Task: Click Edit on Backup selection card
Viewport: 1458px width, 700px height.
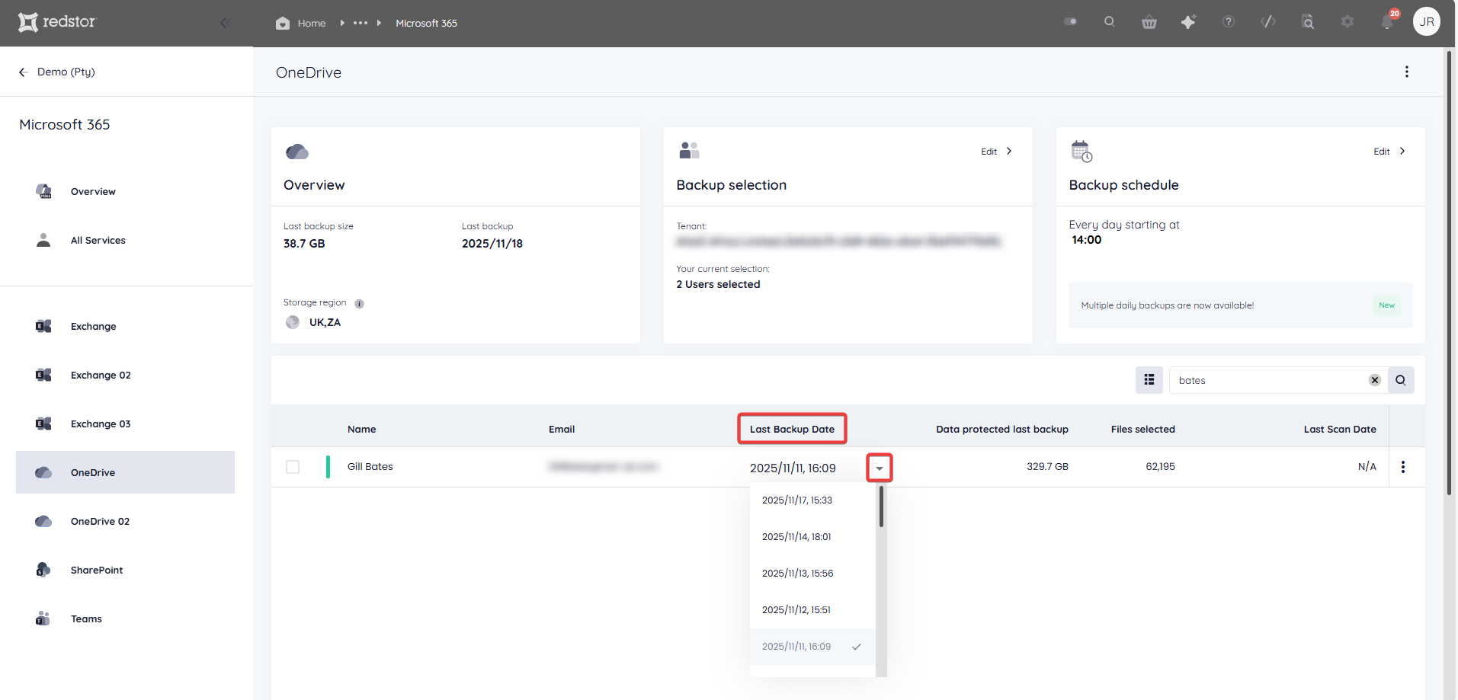Action: pyautogui.click(x=997, y=152)
